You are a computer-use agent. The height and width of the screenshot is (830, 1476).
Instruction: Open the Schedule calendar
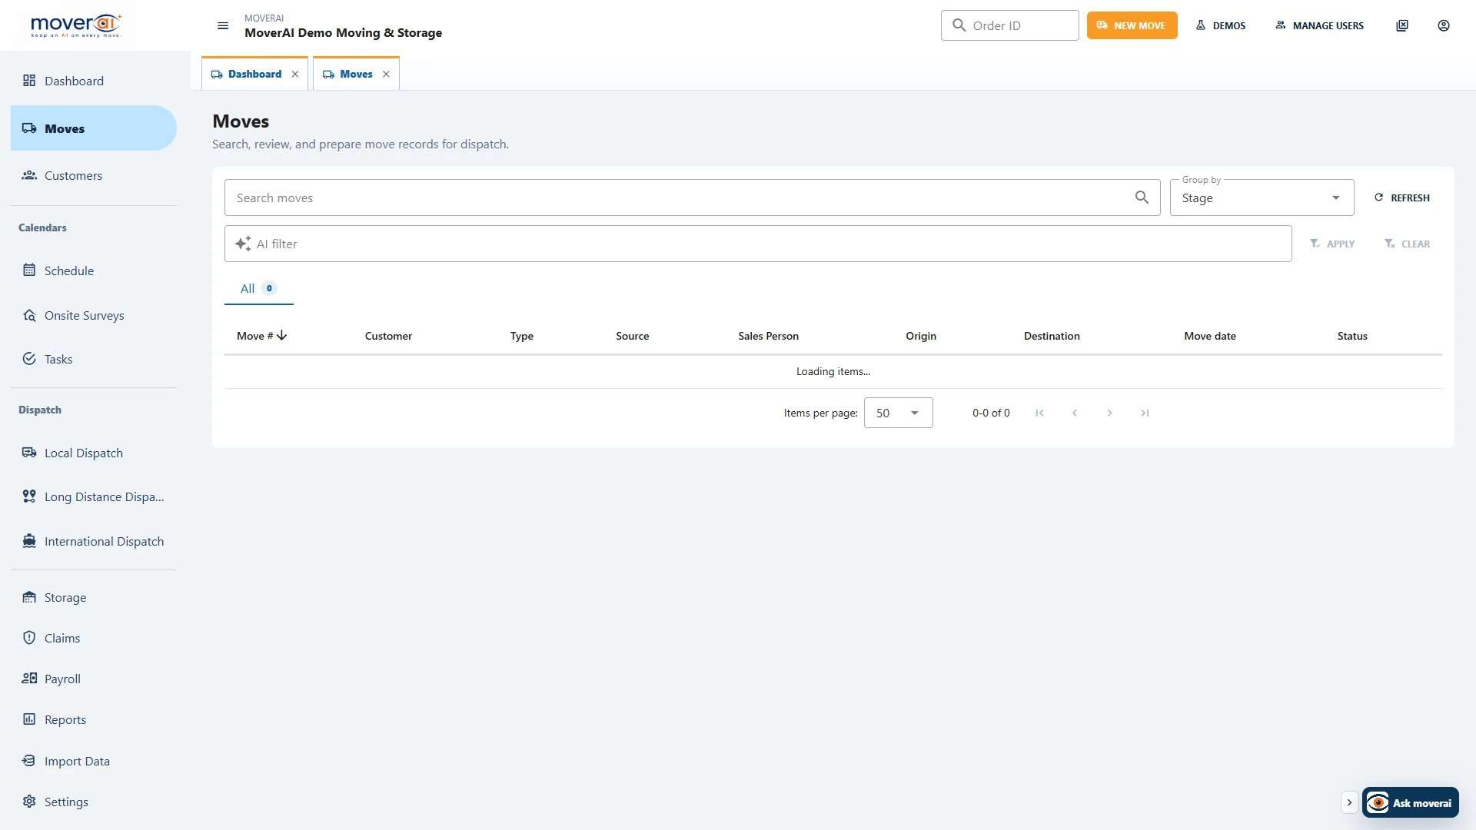94,271
